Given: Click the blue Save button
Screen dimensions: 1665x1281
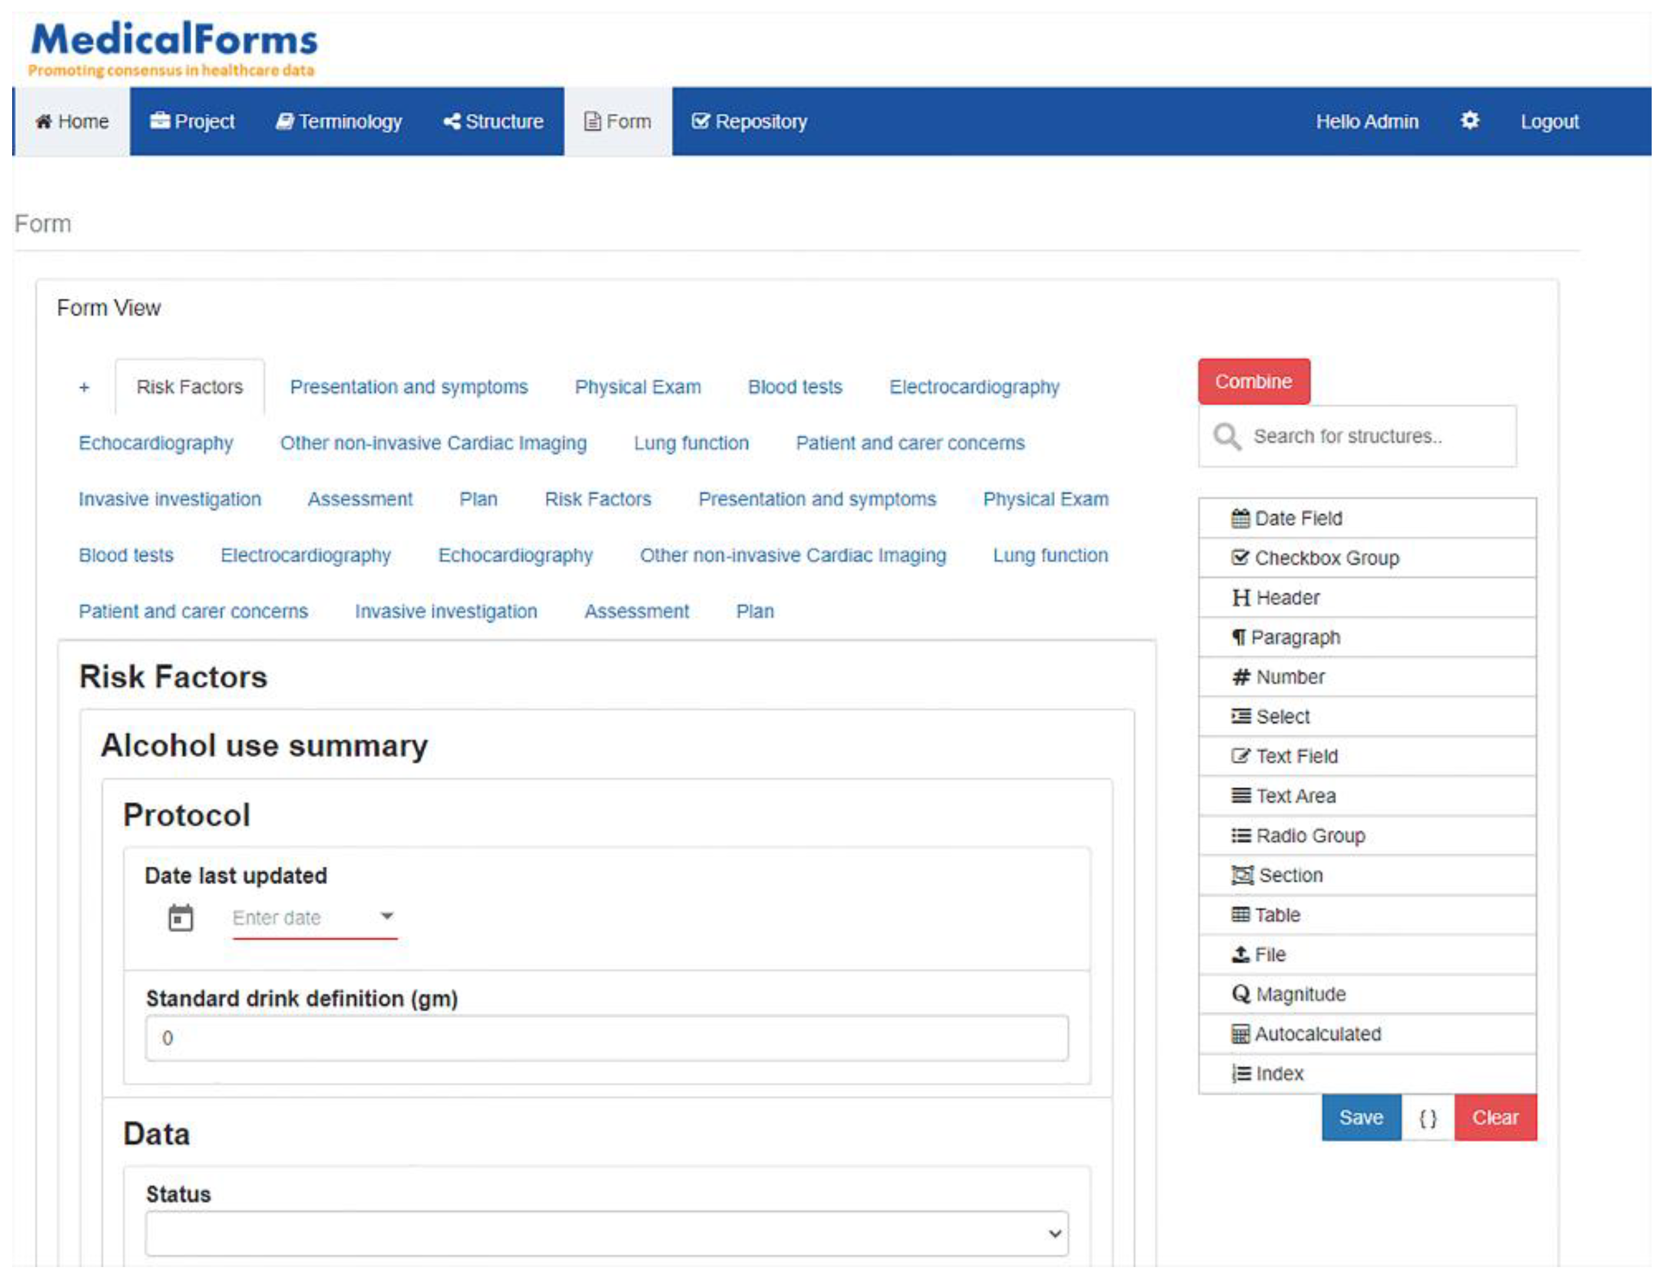Looking at the screenshot, I should tap(1360, 1117).
